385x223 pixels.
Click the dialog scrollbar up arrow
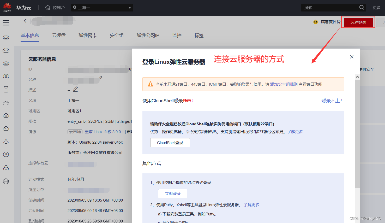click(x=357, y=77)
